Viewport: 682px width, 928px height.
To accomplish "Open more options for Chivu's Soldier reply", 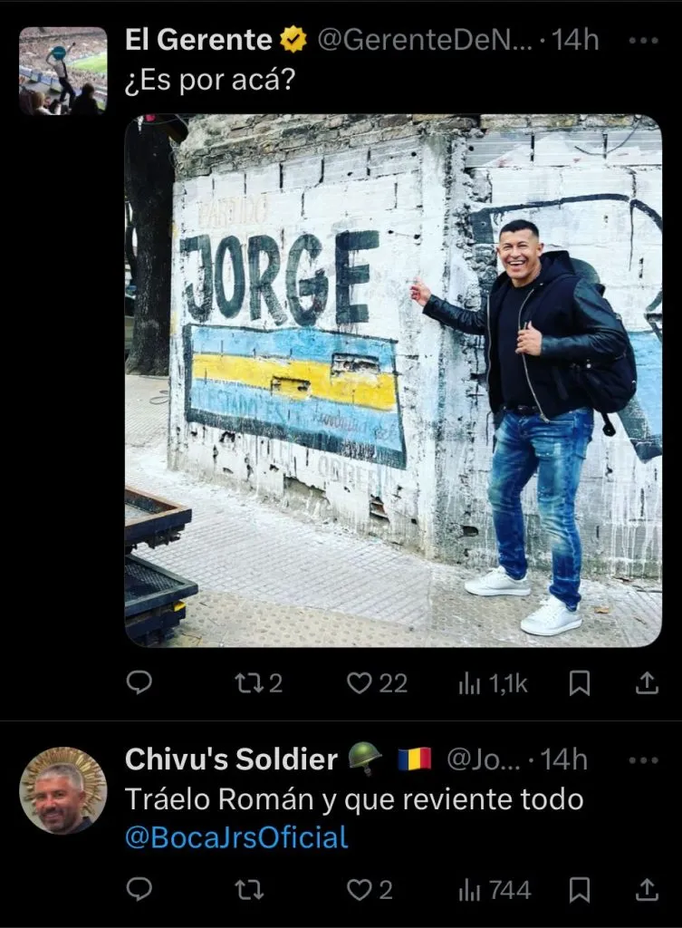I will [x=643, y=760].
